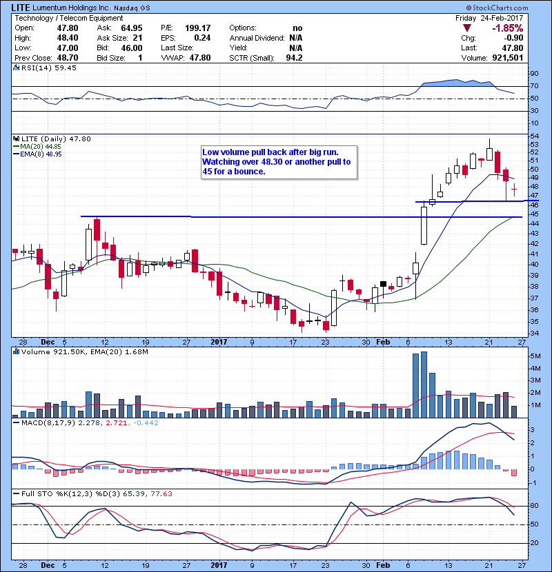Click the Technology / Telecom Equipment sector label
Image resolution: width=552 pixels, height=572 pixels.
69,18
